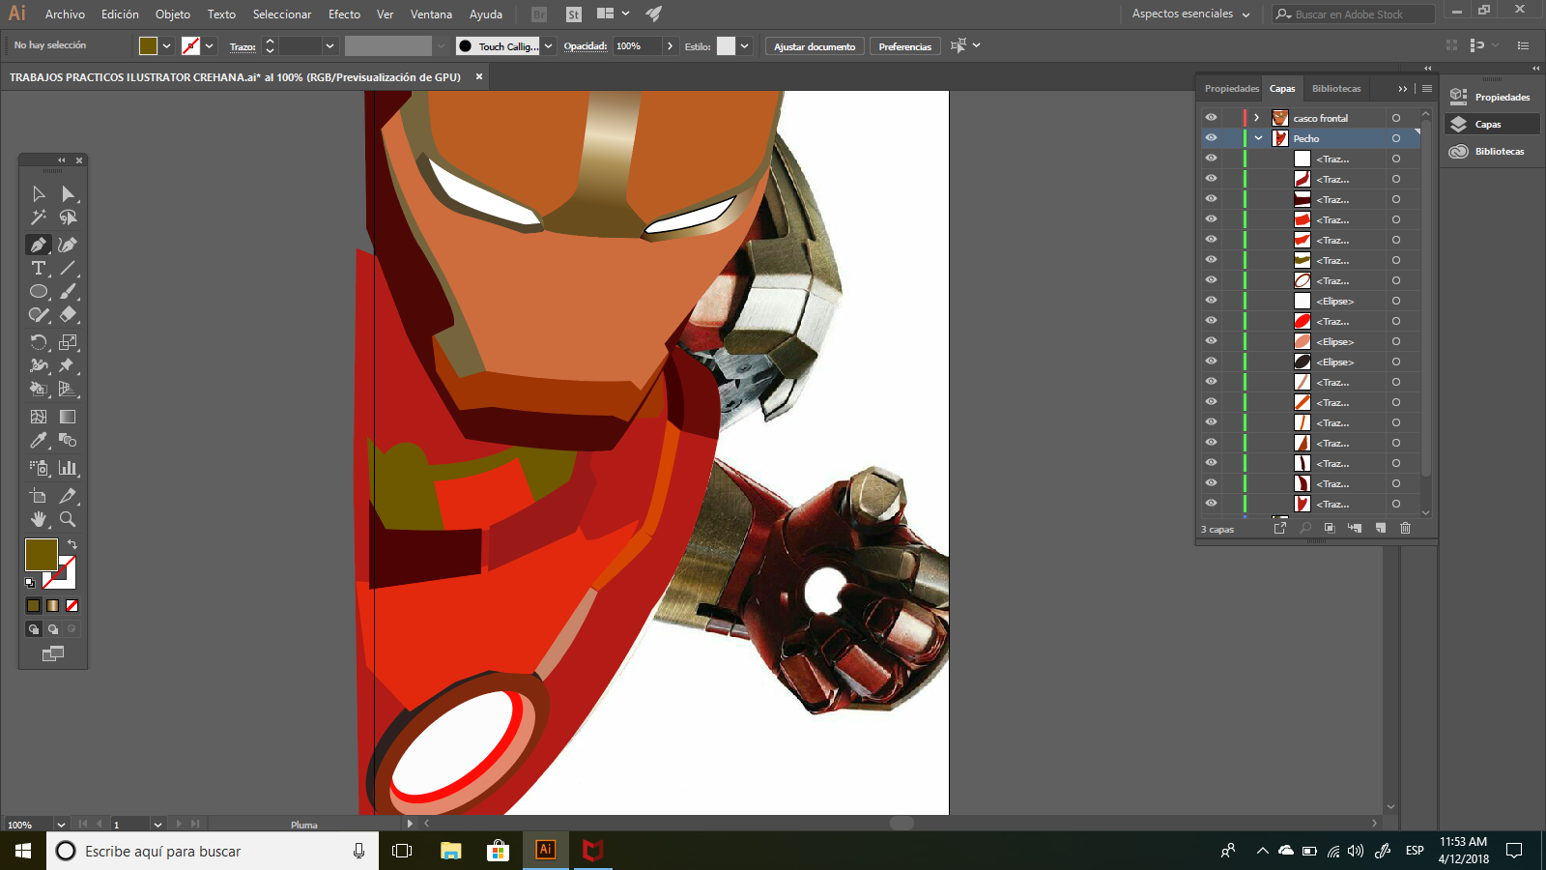Image resolution: width=1546 pixels, height=870 pixels.
Task: Open the Estilo graphic style dropdown
Action: (x=744, y=45)
